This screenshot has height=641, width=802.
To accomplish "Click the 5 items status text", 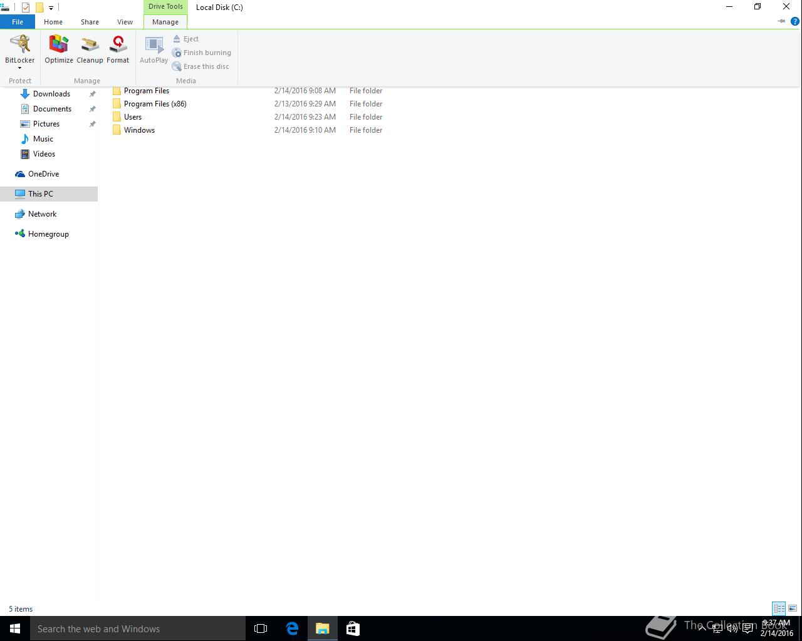I will (21, 609).
